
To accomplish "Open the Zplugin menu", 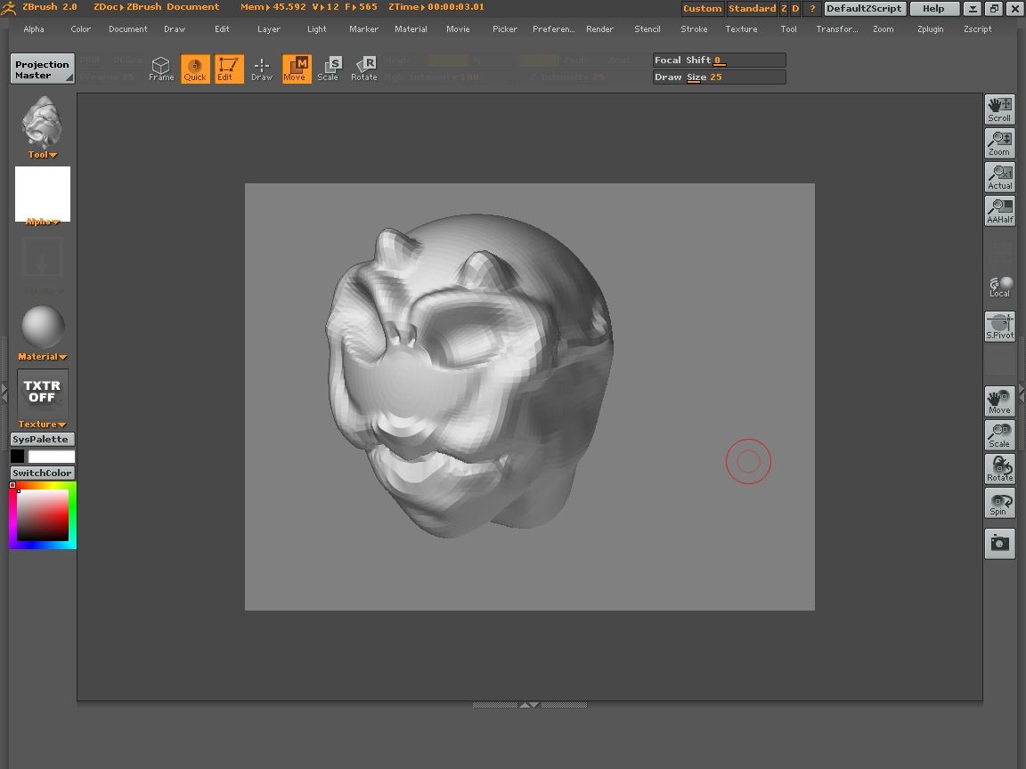I will 930,29.
